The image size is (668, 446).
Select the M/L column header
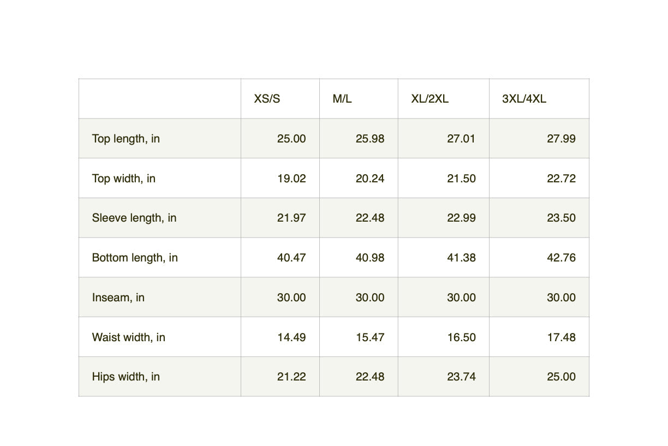coord(342,99)
